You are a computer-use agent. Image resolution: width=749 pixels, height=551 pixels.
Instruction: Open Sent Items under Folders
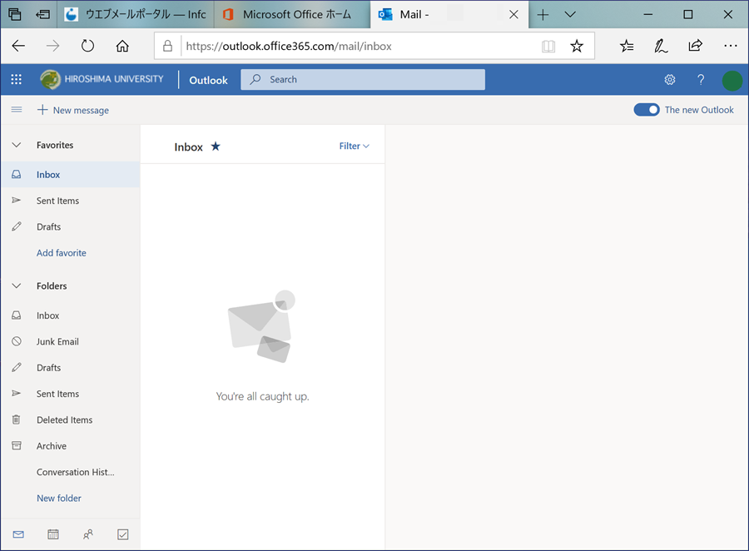70,394
